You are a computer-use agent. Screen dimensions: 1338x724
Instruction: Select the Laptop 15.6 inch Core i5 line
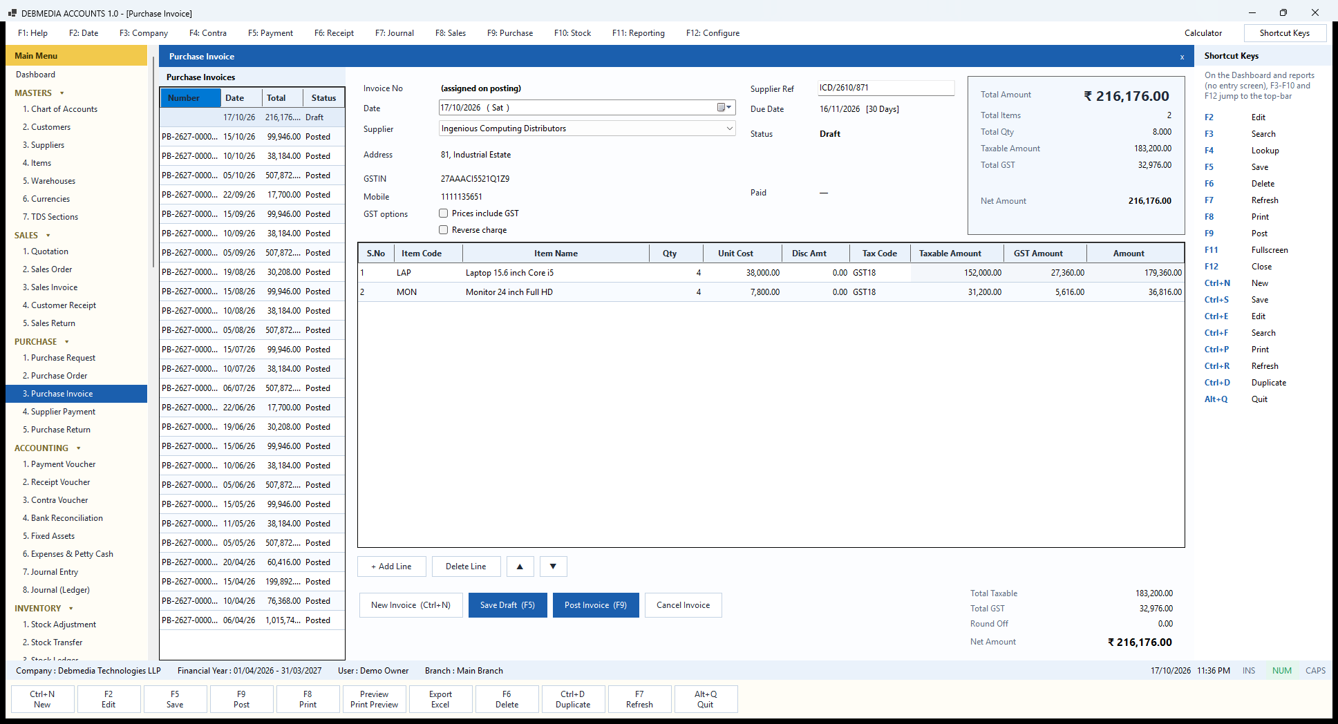point(771,273)
